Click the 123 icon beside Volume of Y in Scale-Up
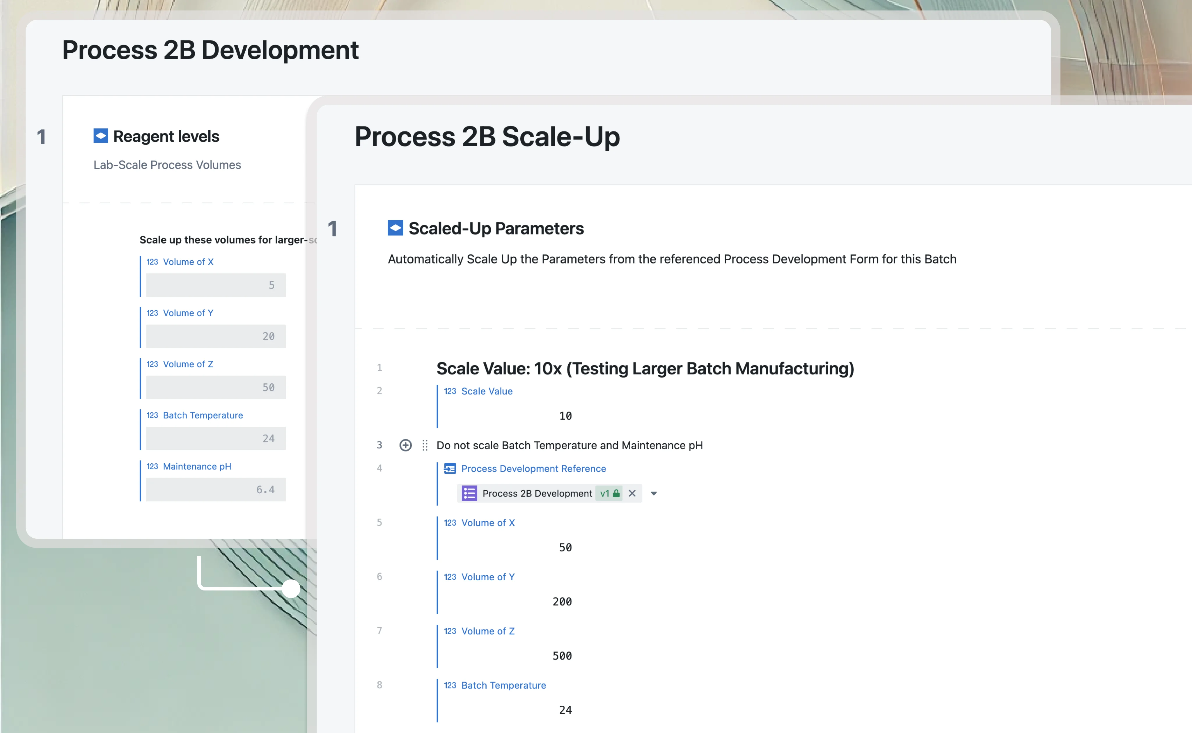Viewport: 1192px width, 733px height. tap(450, 577)
